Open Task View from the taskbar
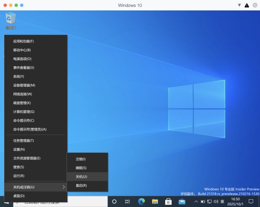 click(x=127, y=202)
